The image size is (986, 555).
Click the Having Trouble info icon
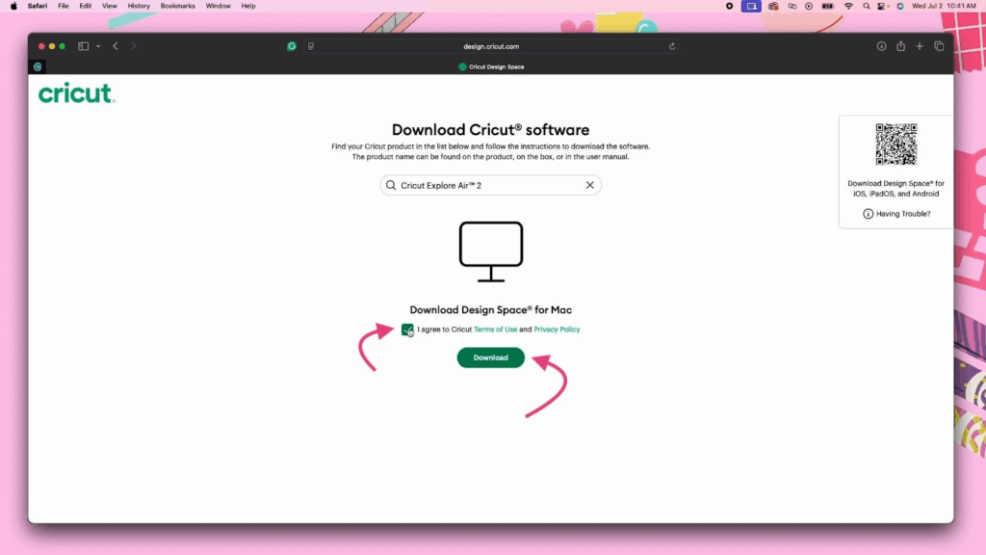click(868, 214)
